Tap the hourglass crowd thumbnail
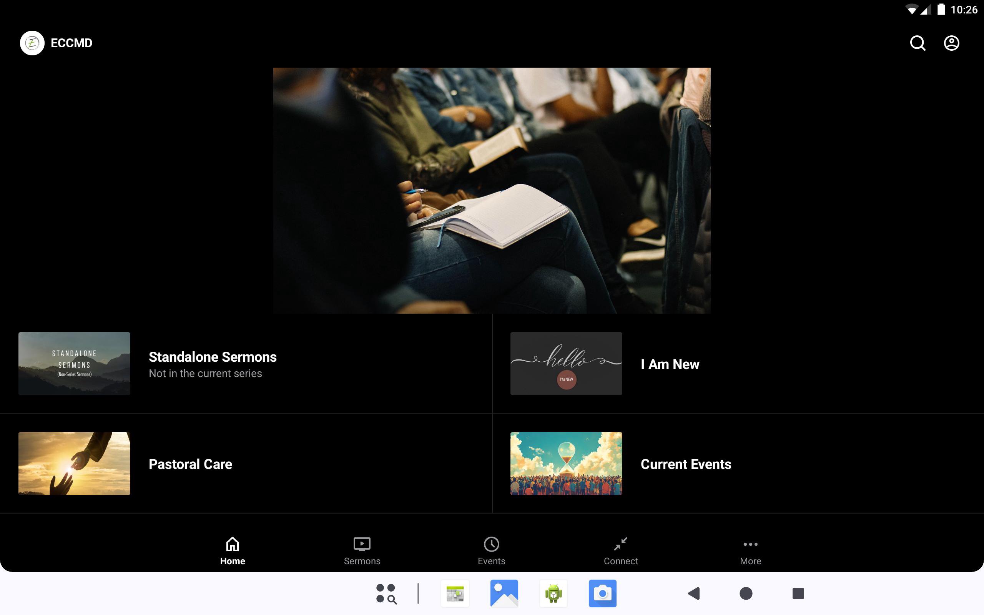 (x=566, y=463)
